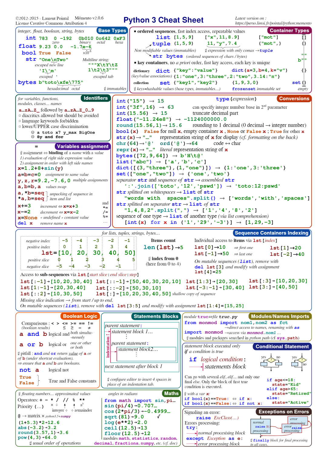Click elif age>65: code line

[x=282, y=389]
